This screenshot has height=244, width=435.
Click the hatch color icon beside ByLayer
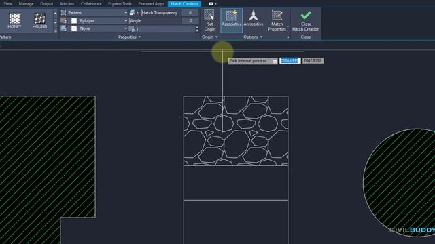click(63, 21)
